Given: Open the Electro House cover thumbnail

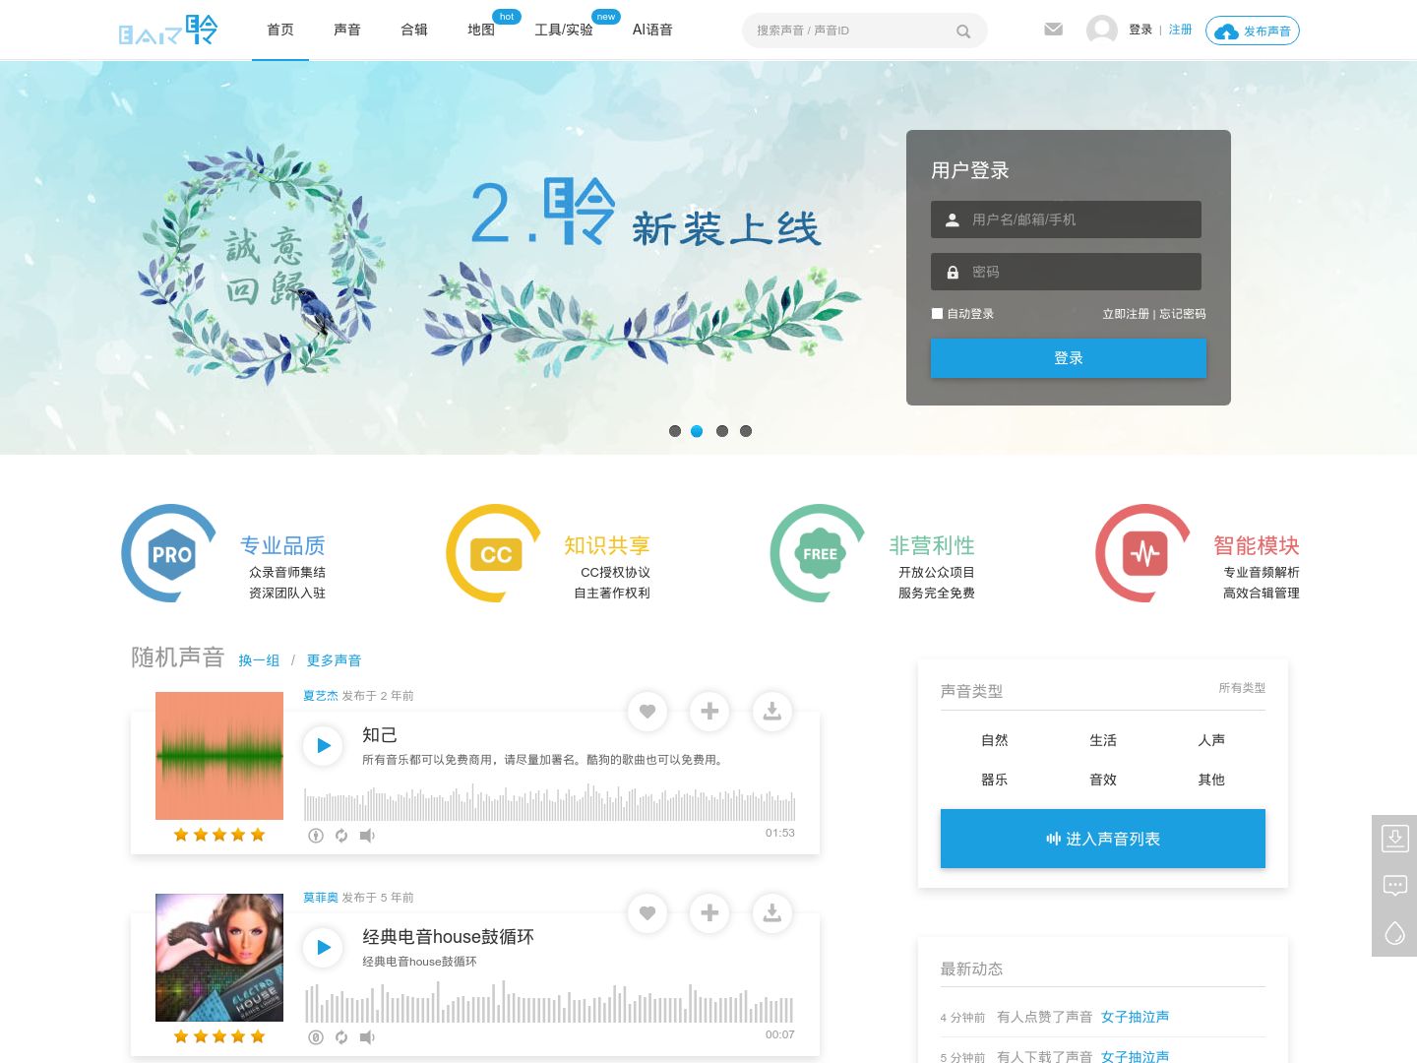Looking at the screenshot, I should tap(219, 958).
